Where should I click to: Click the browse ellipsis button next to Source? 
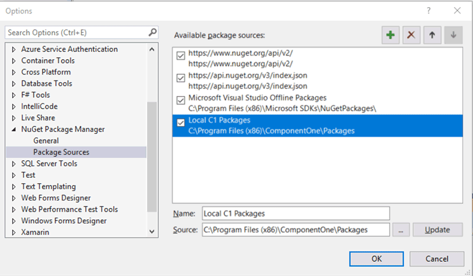point(400,230)
